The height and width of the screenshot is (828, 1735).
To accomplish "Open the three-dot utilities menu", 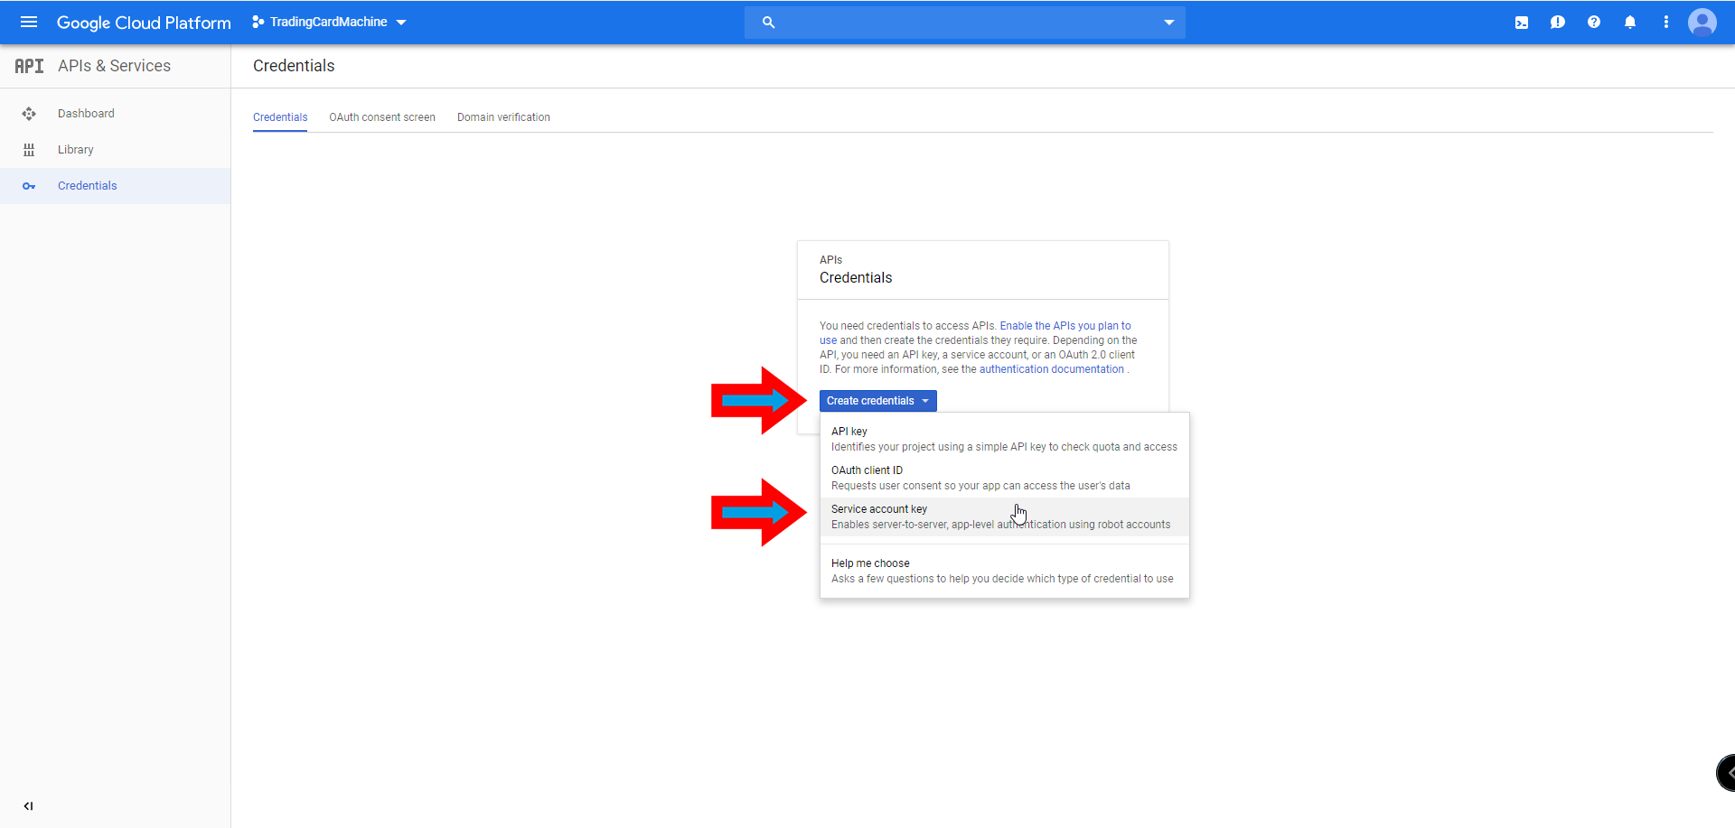I will 1666,23.
